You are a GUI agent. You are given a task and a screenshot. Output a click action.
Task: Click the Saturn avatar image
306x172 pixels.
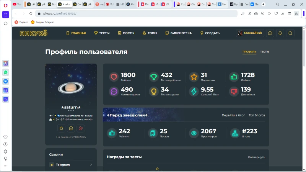pyautogui.click(x=71, y=88)
